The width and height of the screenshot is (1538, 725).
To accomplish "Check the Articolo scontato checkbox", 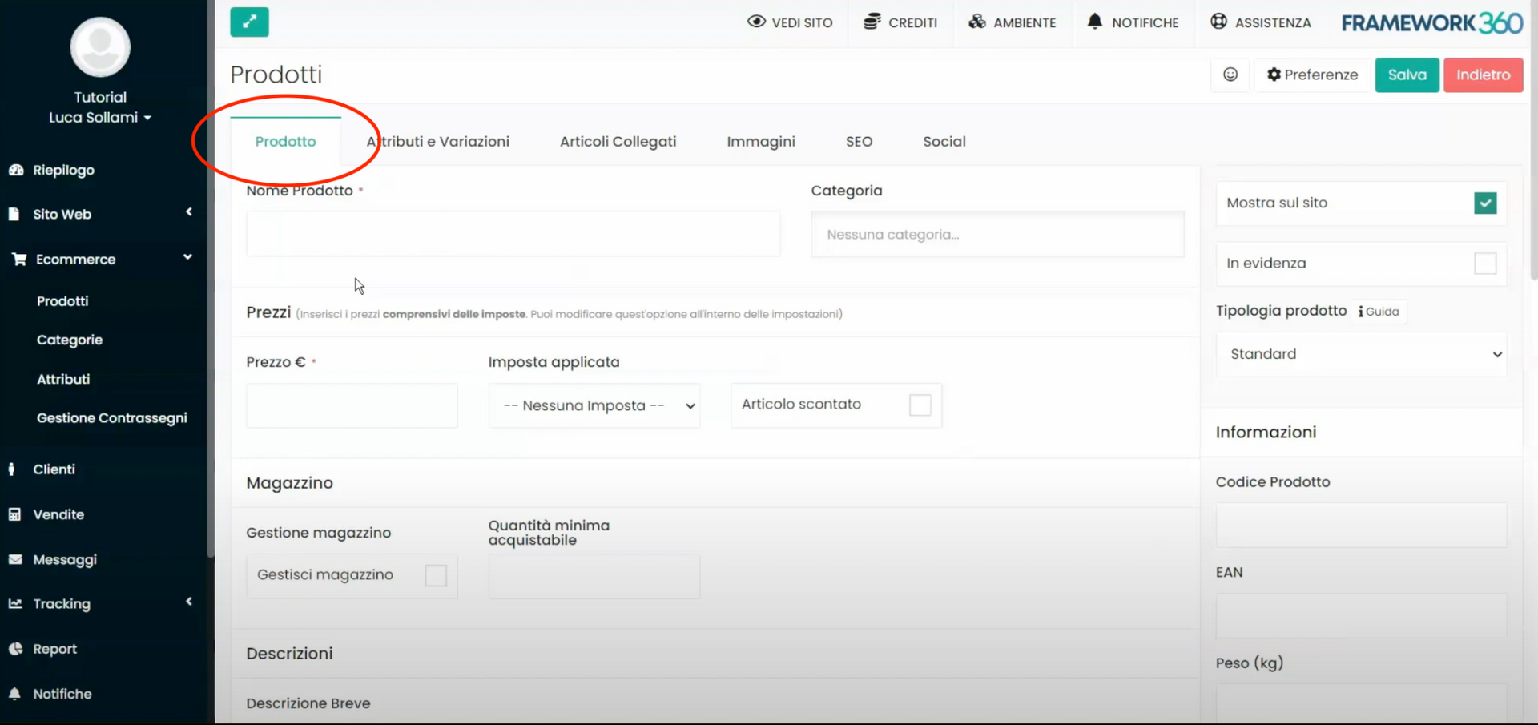I will click(x=919, y=405).
